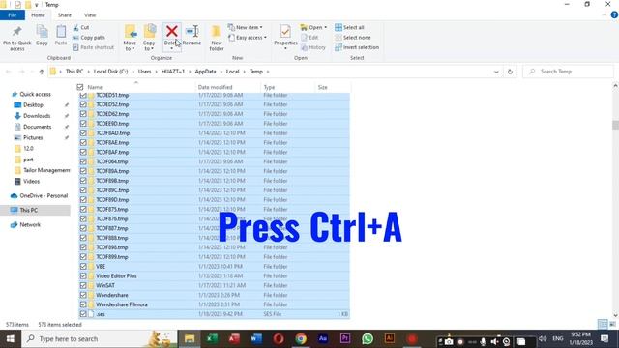The height and width of the screenshot is (348, 619).
Task: Click the Rename icon
Action: (192, 31)
